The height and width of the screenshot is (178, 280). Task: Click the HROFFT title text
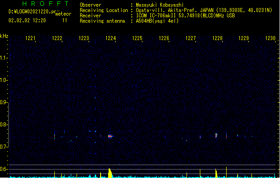[45, 4]
